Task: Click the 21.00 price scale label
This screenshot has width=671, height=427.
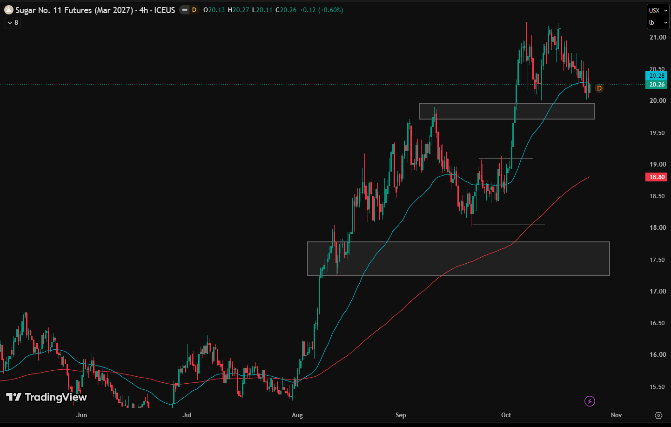Action: 658,37
